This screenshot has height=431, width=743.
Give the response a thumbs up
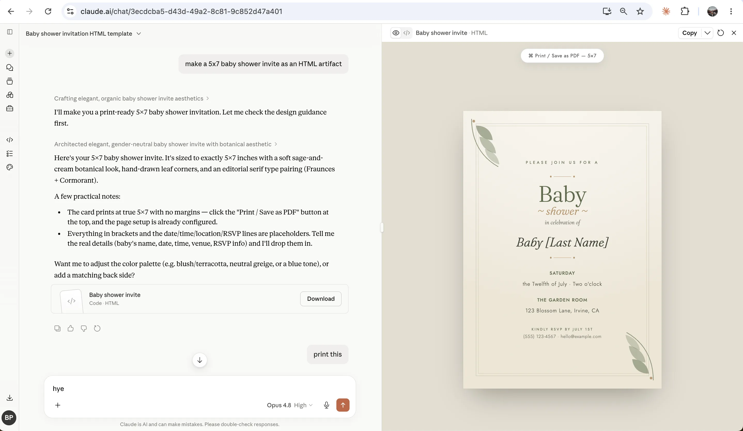point(71,328)
